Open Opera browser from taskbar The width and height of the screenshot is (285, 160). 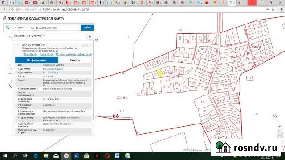coord(107,156)
